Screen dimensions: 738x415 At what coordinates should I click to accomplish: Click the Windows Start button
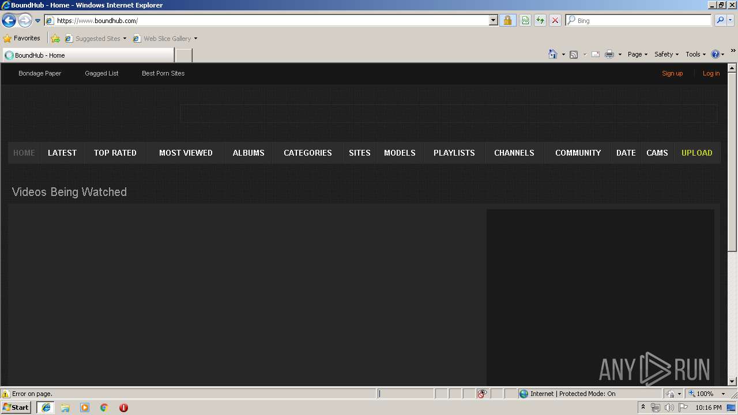[x=16, y=408]
